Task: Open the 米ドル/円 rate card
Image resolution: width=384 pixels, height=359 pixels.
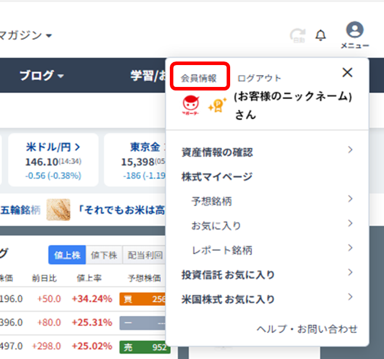Action: (x=53, y=160)
